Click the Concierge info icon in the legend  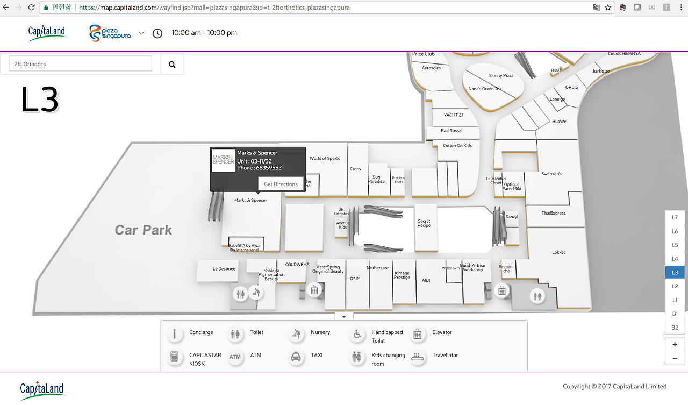175,334
